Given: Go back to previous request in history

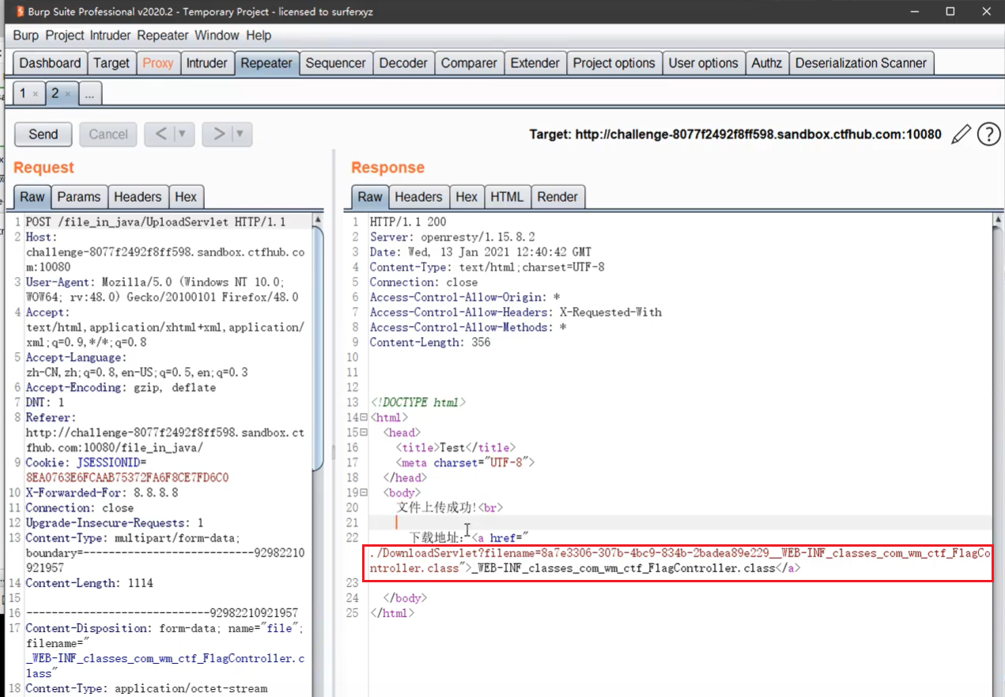Looking at the screenshot, I should coord(161,134).
